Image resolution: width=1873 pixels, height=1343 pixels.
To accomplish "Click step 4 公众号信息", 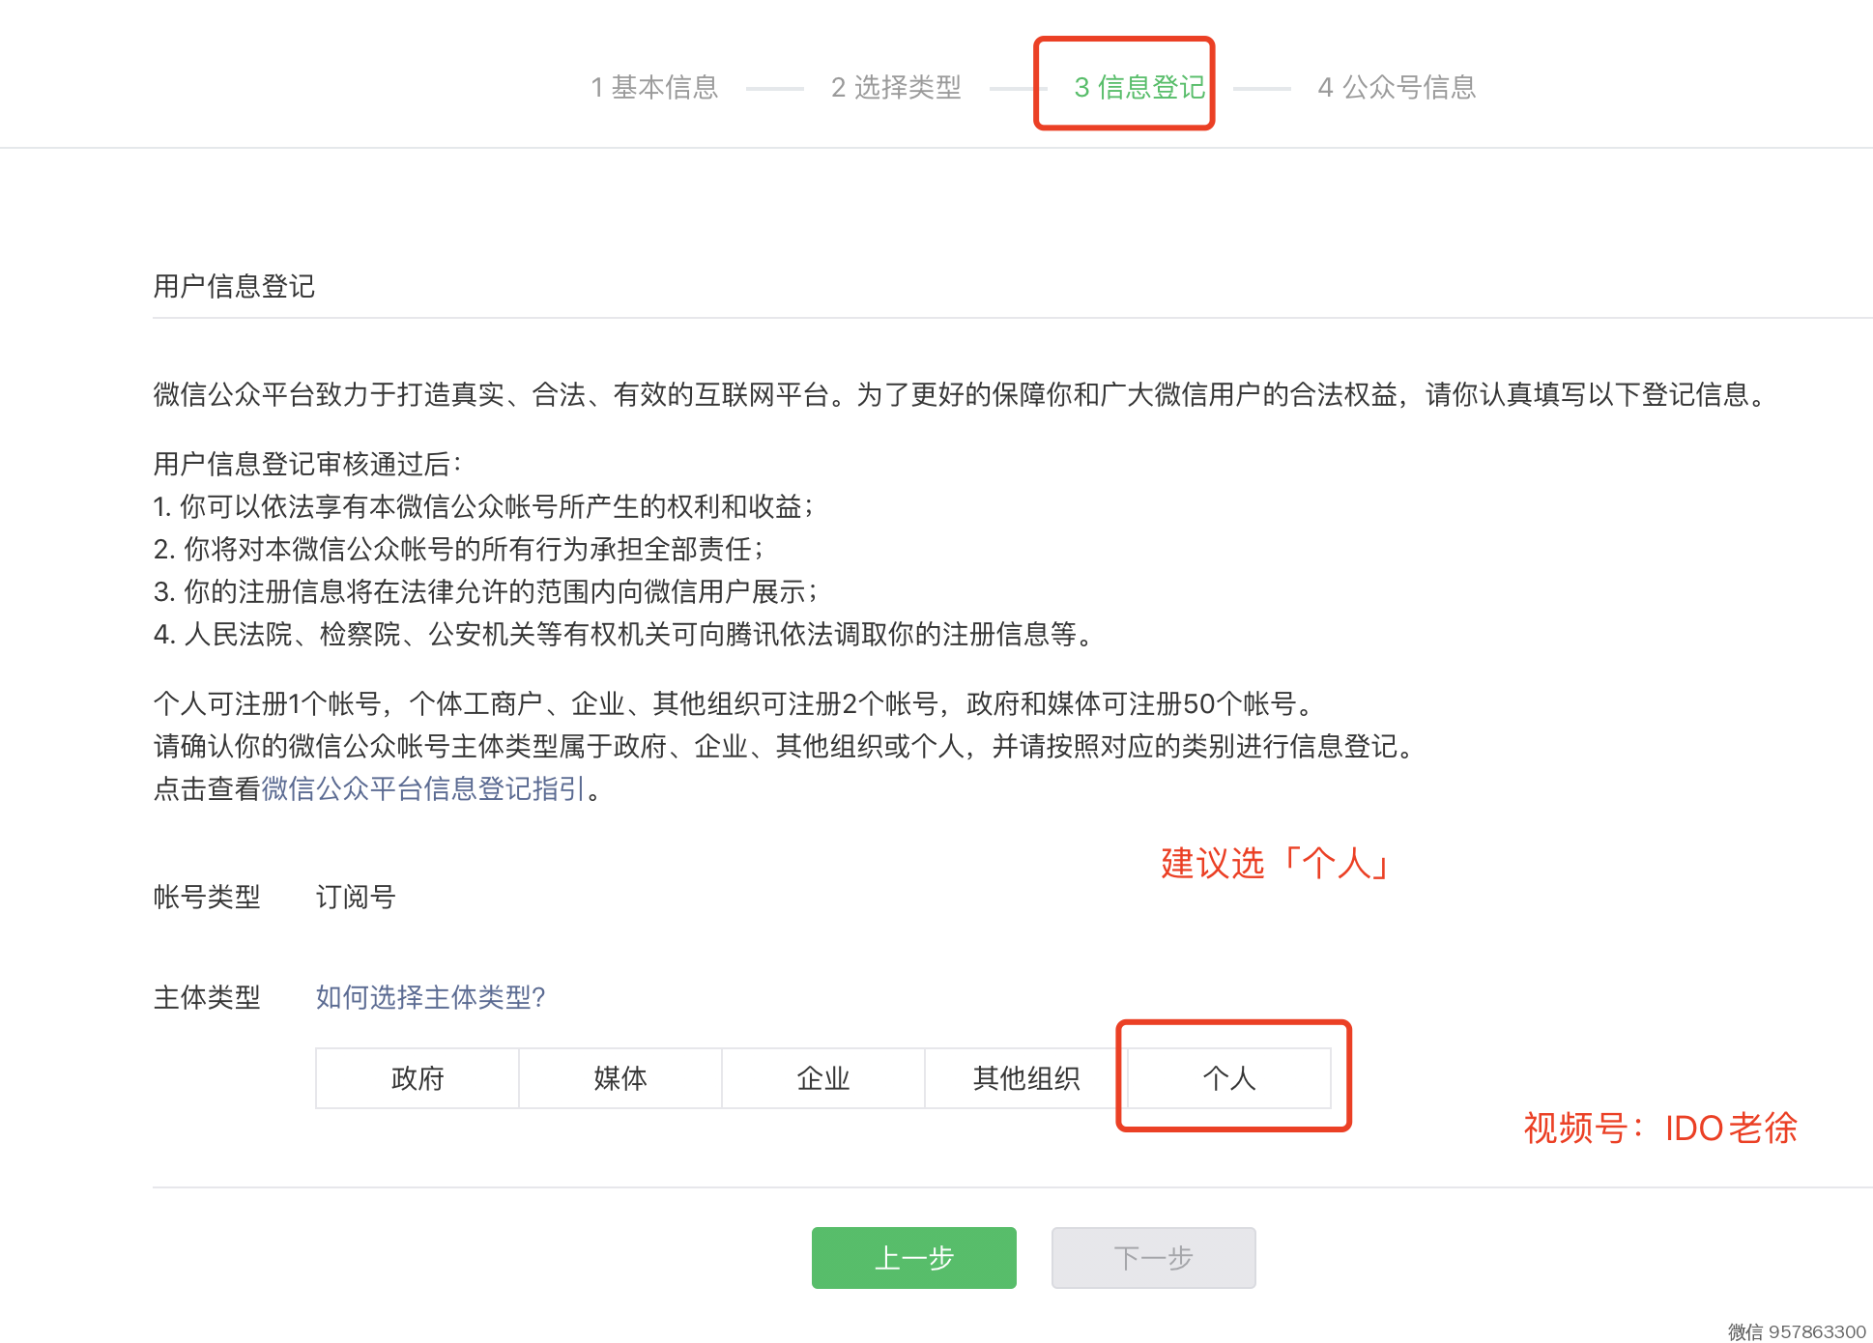I will tap(1397, 87).
